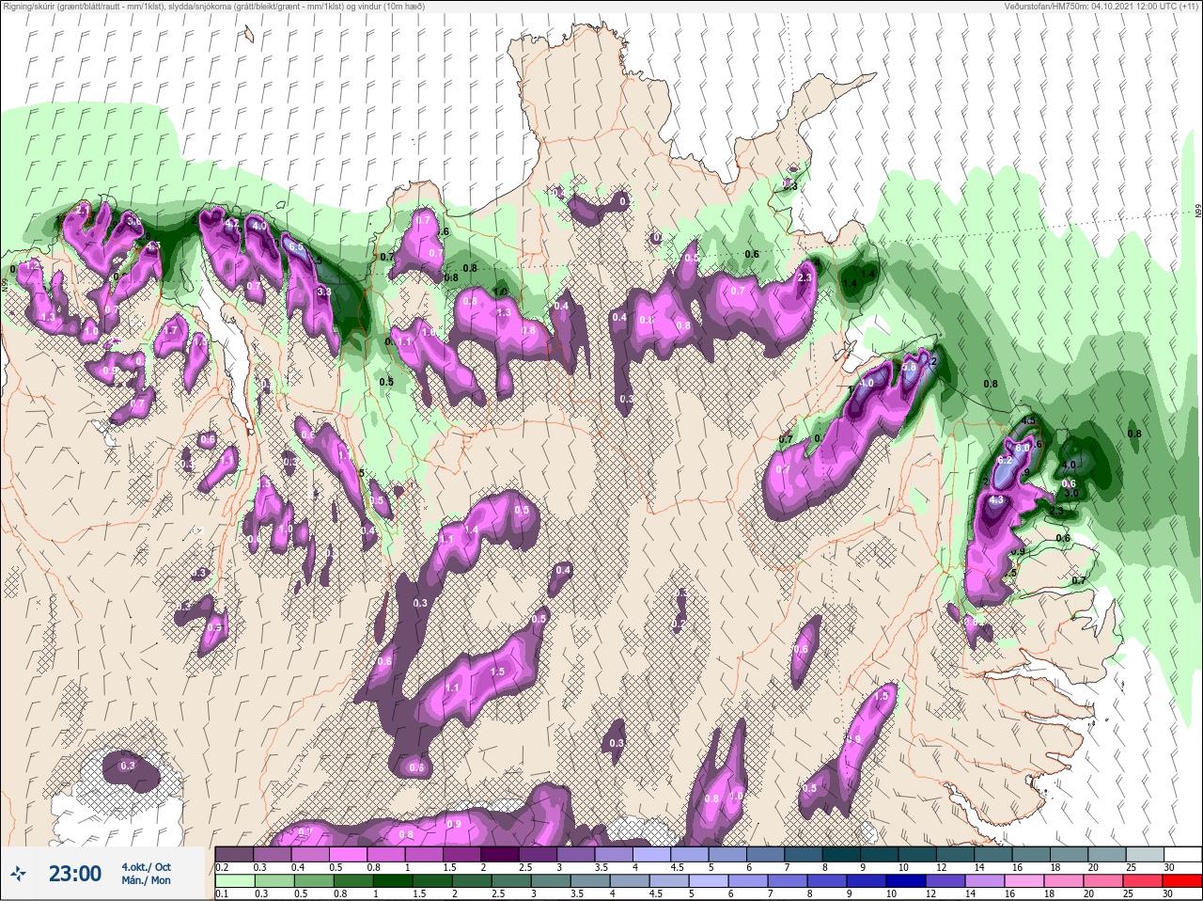Click the 3.0 precipitation value on map

(x=1070, y=493)
